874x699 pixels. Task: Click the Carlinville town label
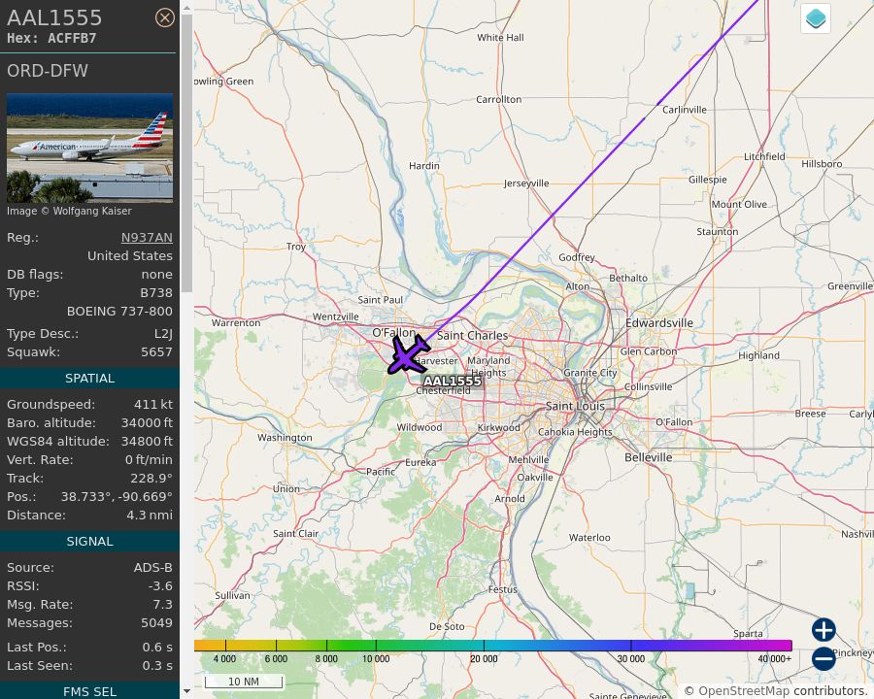click(685, 110)
